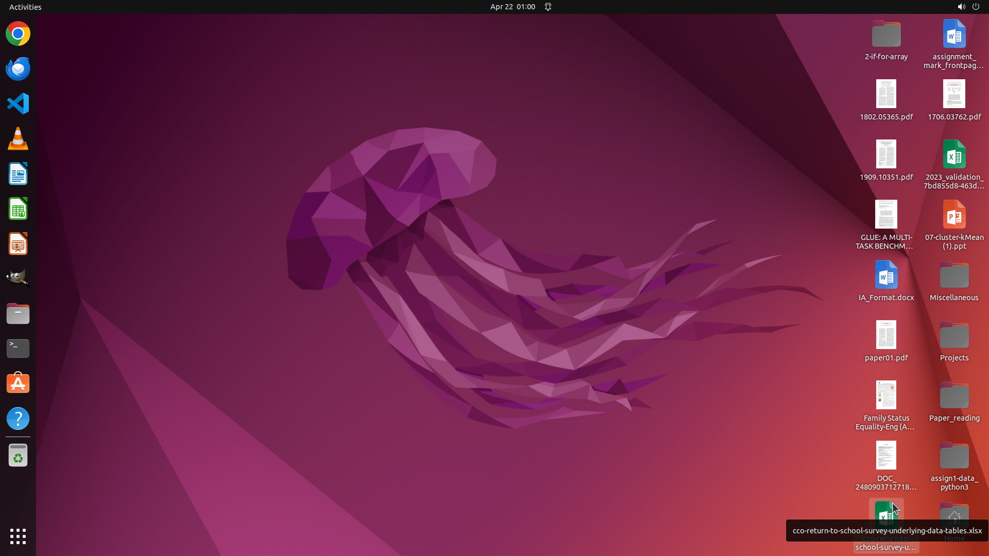Open Visual Studio Code
Image resolution: width=989 pixels, height=556 pixels.
(18, 103)
